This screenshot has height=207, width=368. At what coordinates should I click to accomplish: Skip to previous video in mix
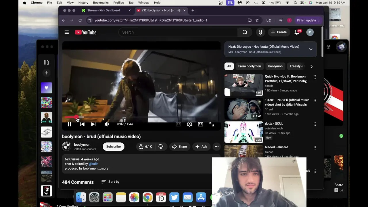82,124
